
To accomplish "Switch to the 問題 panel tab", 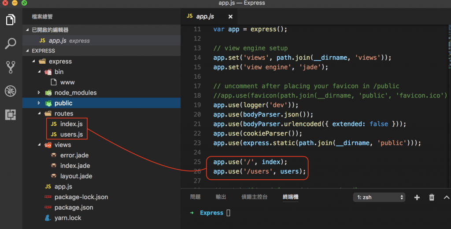I will coord(195,197).
